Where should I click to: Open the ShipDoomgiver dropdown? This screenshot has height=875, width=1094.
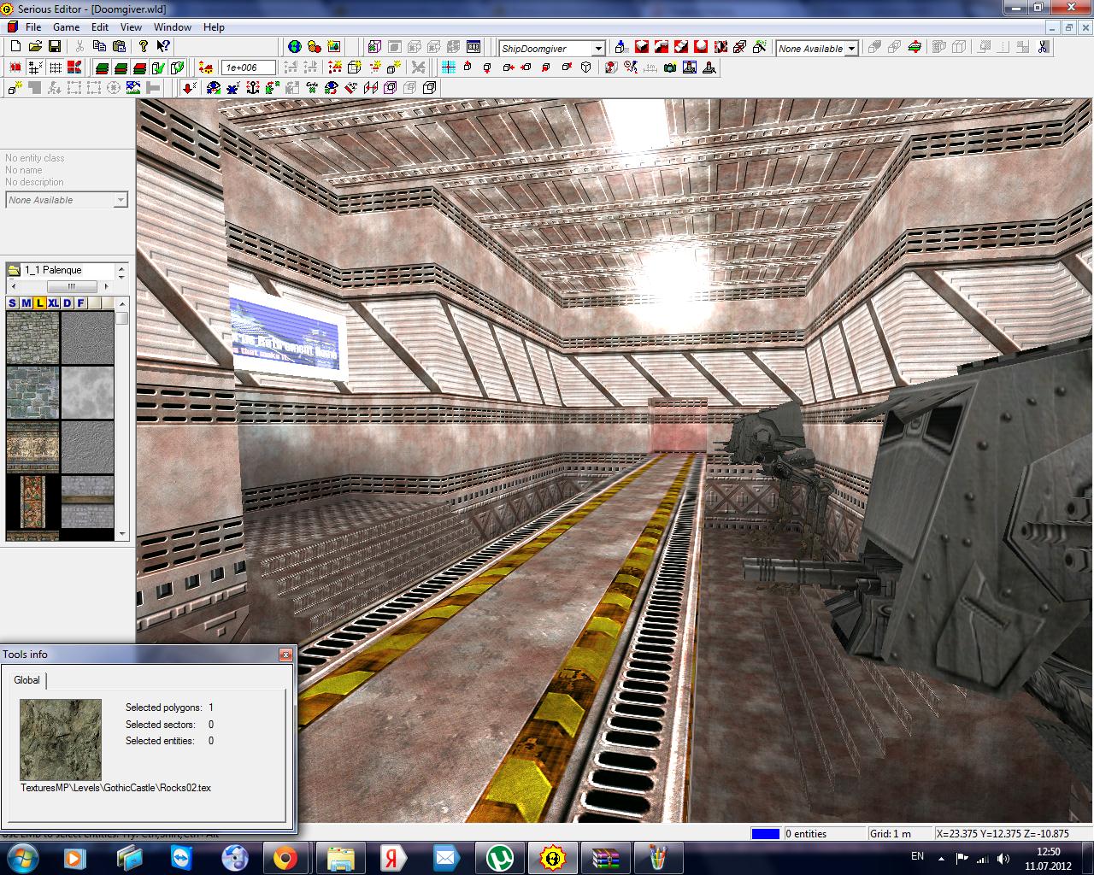(x=598, y=49)
